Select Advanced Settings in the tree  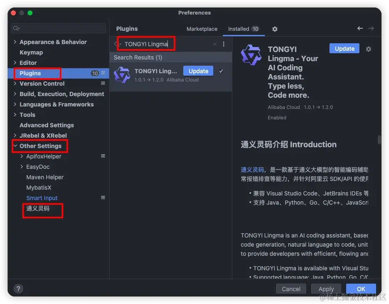tap(47, 125)
